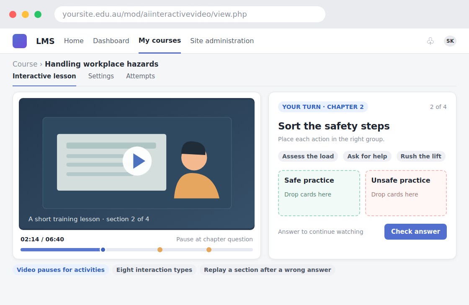
Task: Click the Pause at chapter question label
Action: click(214, 239)
